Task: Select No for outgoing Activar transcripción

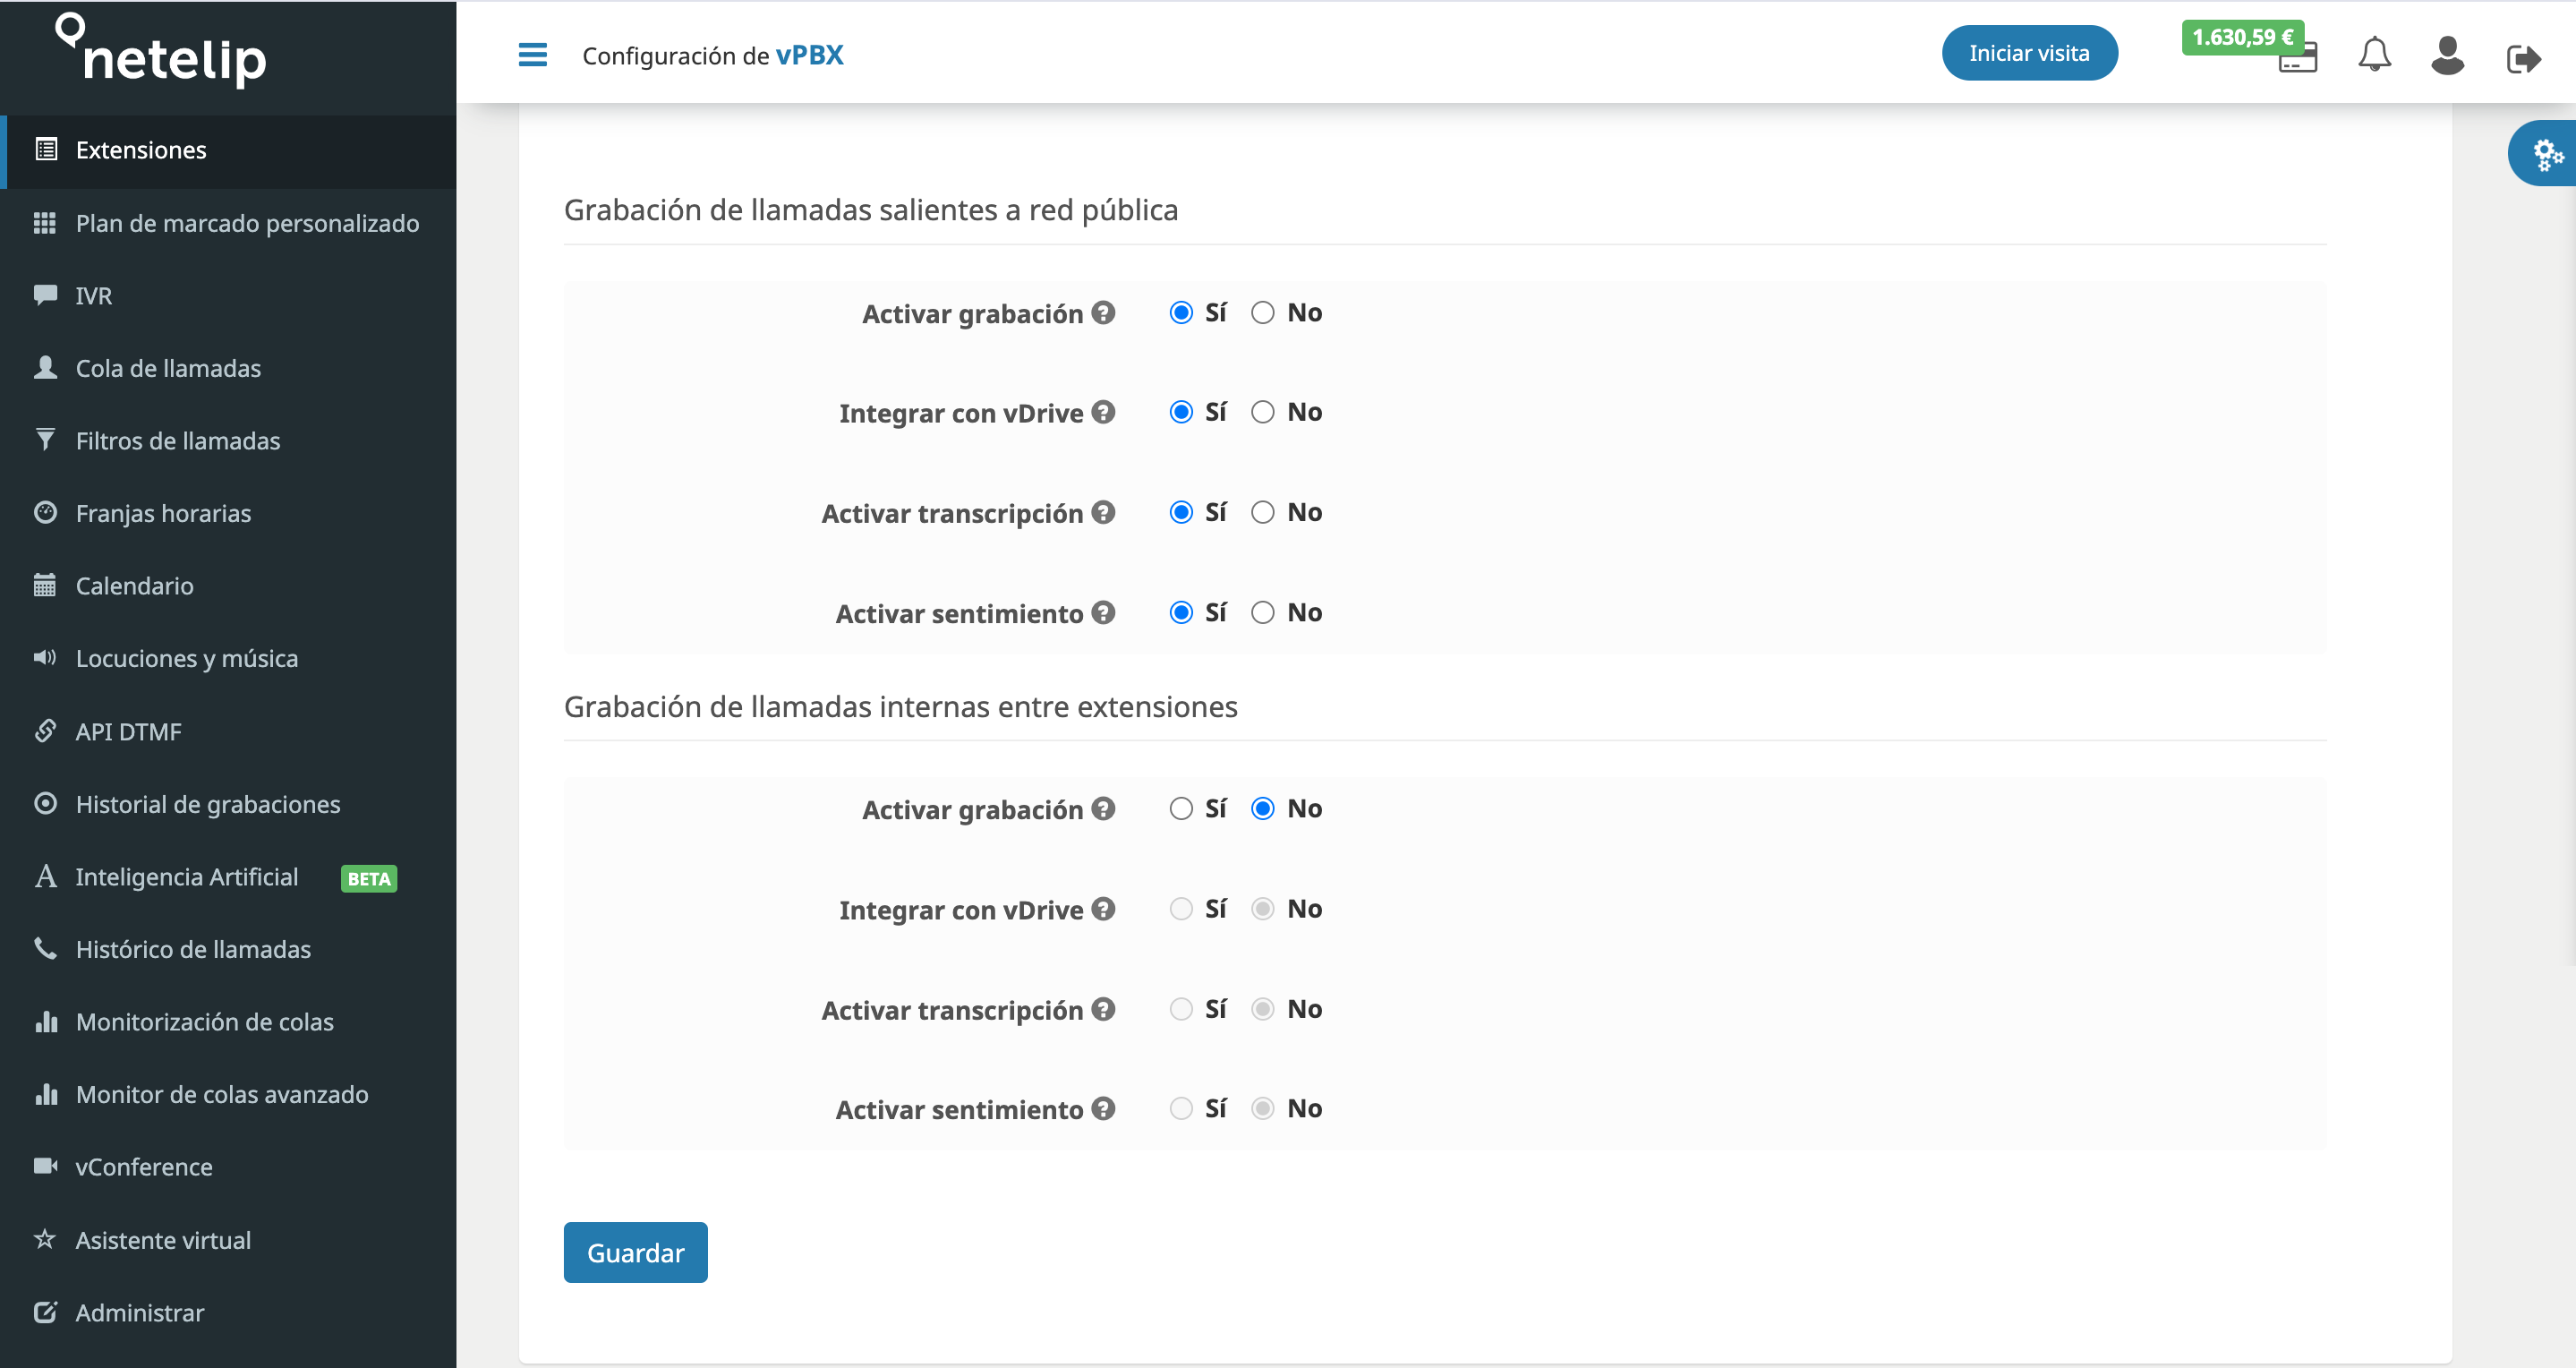Action: 1263,512
